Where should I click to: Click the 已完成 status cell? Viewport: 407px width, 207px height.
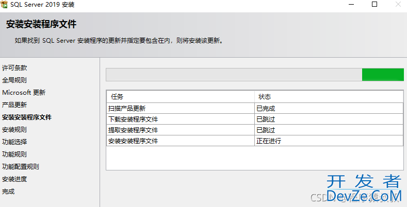coord(329,108)
